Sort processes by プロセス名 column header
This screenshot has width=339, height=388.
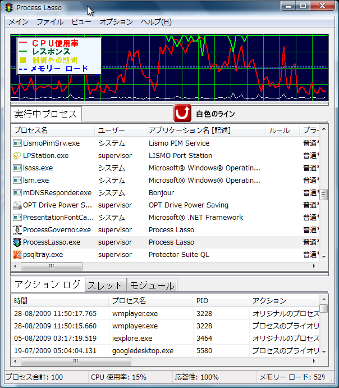click(x=52, y=130)
